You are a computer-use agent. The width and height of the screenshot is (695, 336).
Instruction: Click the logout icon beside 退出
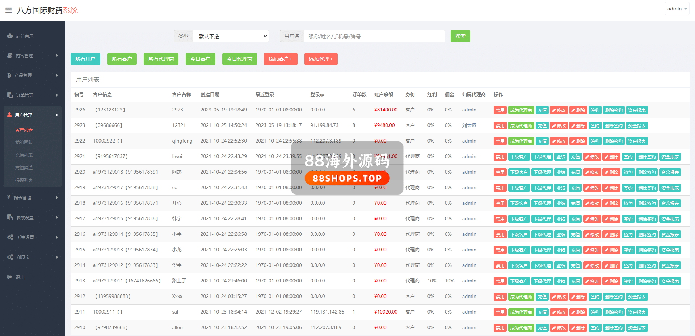(10, 277)
